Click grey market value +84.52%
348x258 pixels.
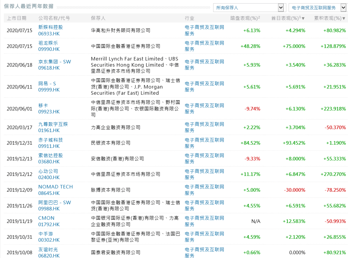coord(250,143)
